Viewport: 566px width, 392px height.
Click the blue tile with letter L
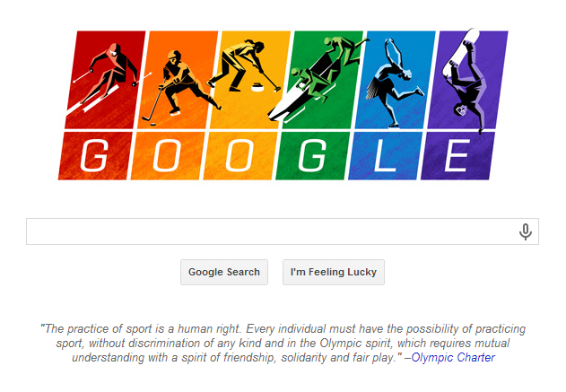coord(386,155)
